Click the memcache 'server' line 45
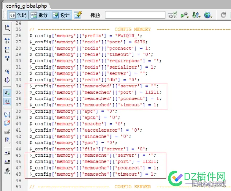The height and width of the screenshot is (191, 231). click(x=92, y=155)
